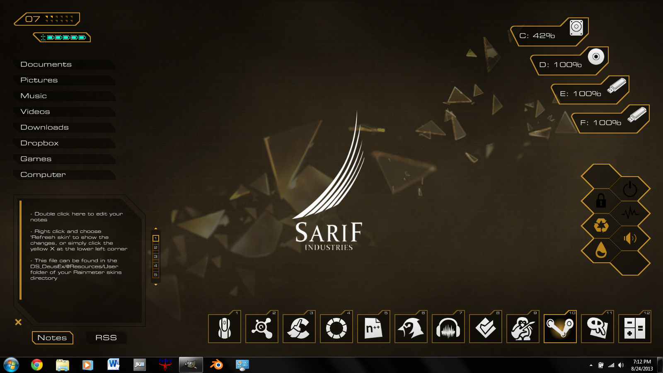Click the padlock hexagon to lock the computer
This screenshot has width=663, height=373.
601,201
